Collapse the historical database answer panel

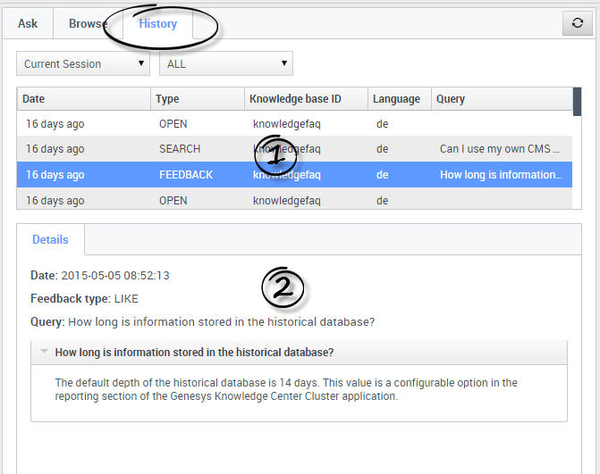(x=44, y=353)
